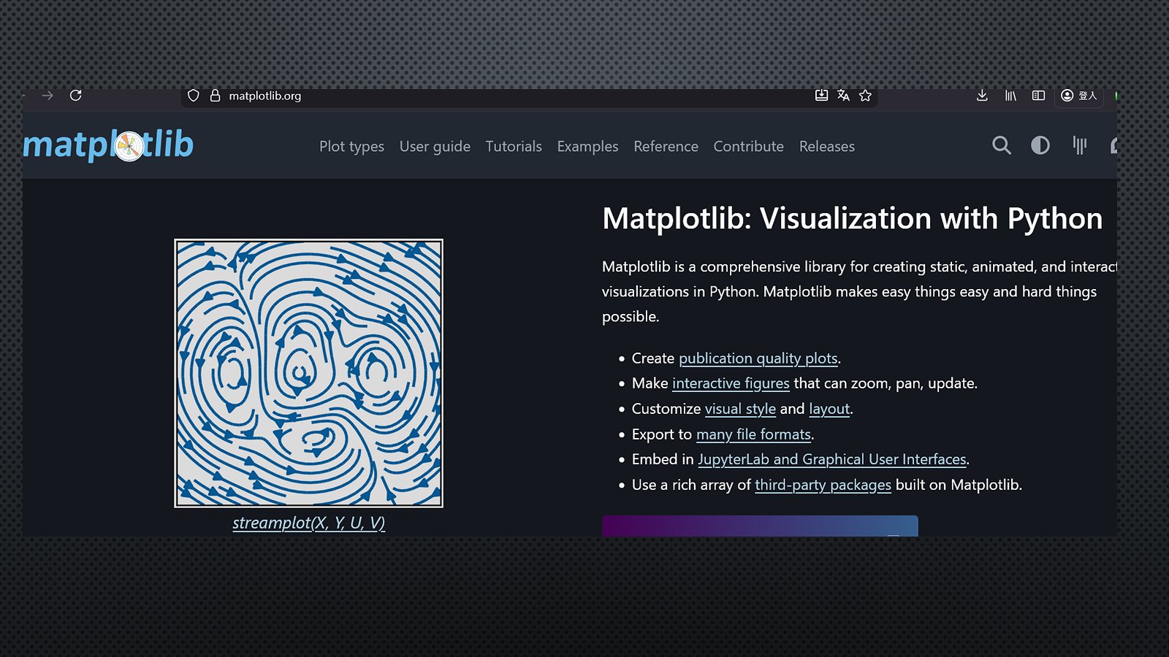The image size is (1169, 657).
Task: Open the matplotlib site search
Action: (1001, 146)
